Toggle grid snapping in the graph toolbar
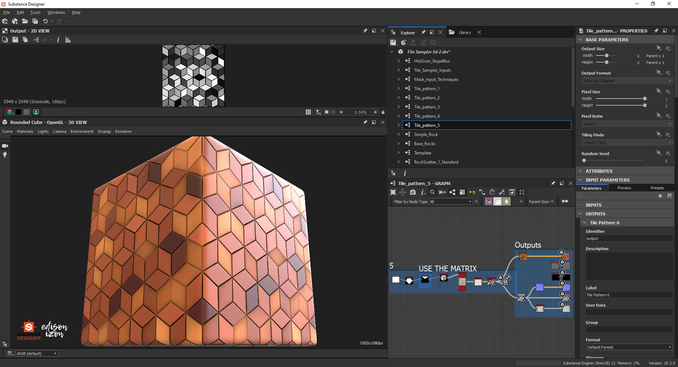This screenshot has width=678, height=367. point(522,193)
